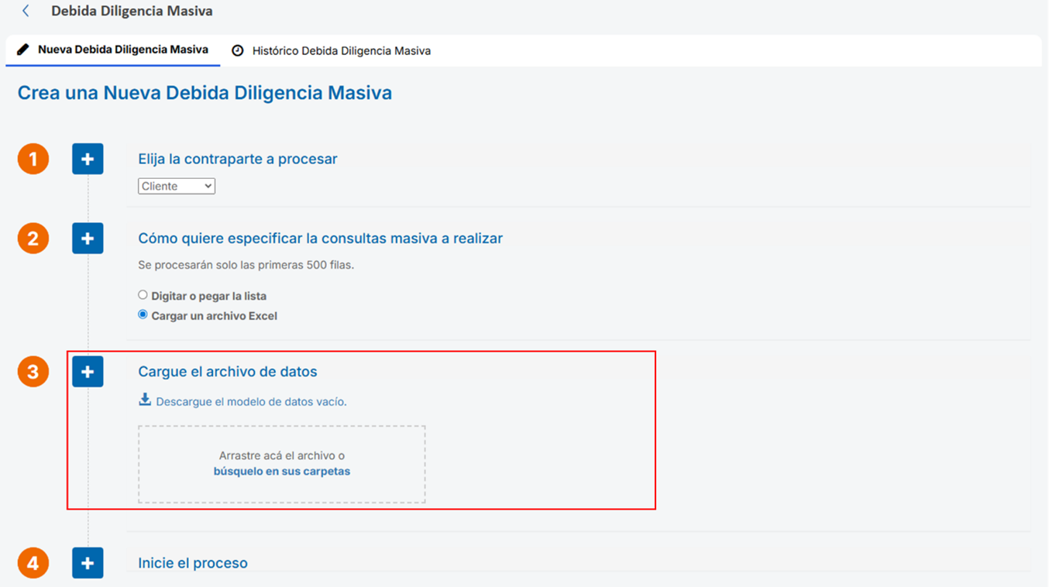
Task: Click the plus icon for step 1
Action: (x=88, y=158)
